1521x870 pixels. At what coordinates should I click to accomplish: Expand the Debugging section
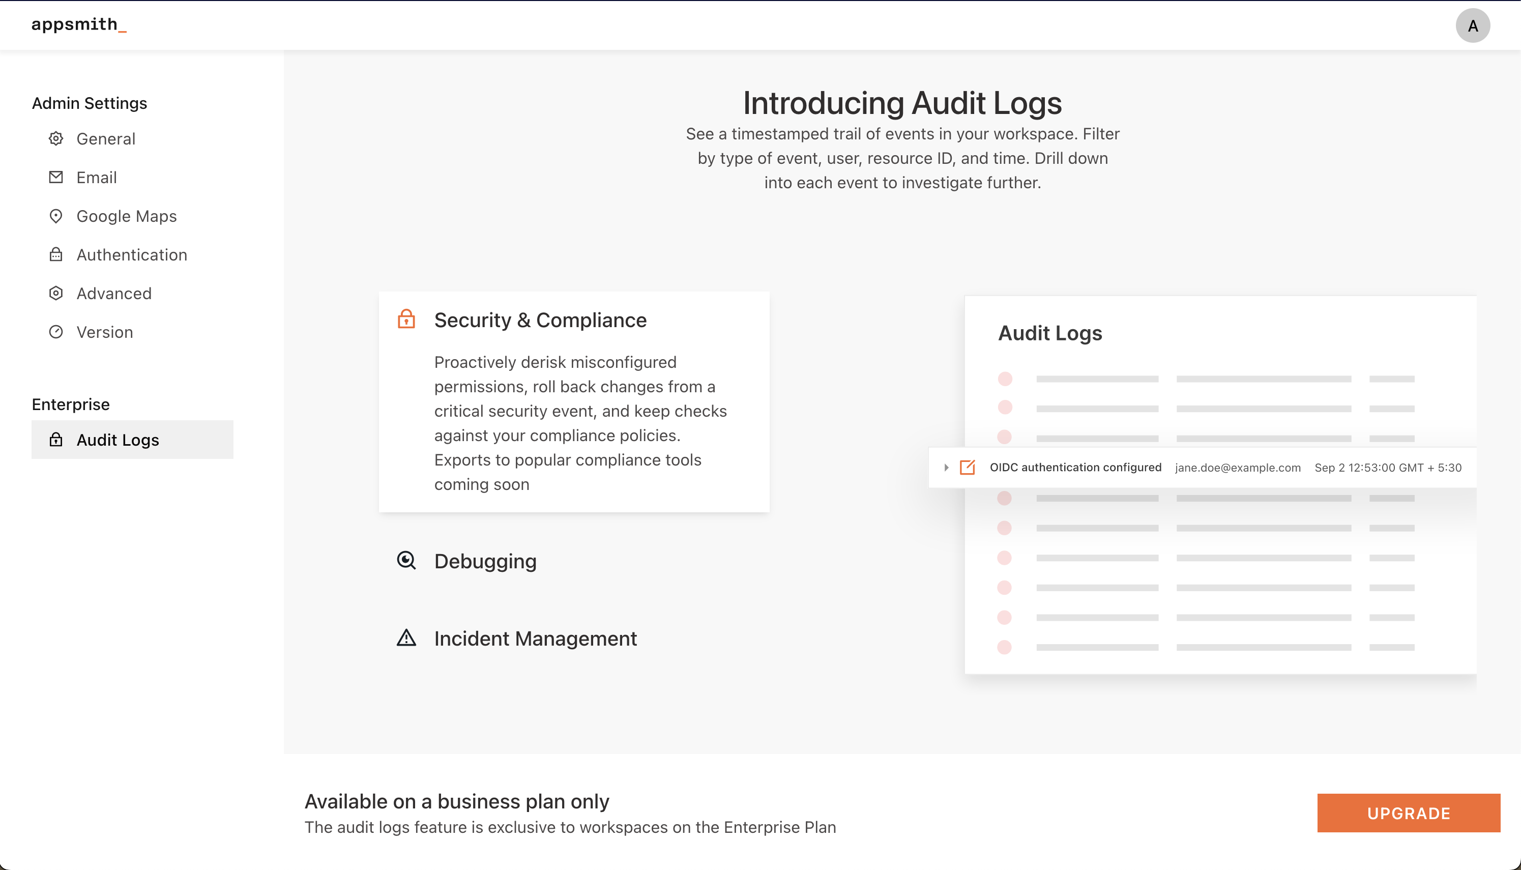[485, 561]
